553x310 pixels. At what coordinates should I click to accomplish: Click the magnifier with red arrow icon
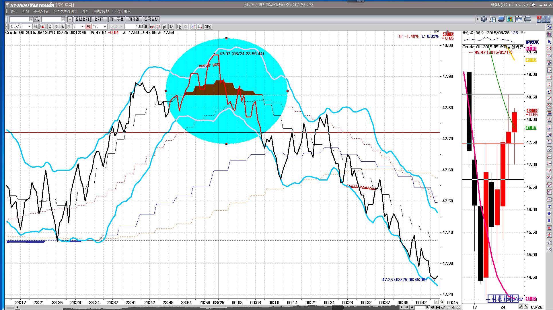pos(42,27)
